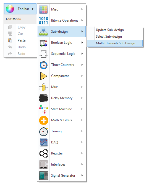Expand the Mux submenu arrow
Viewport: 149px width, 188px height.
pyautogui.click(x=82, y=87)
